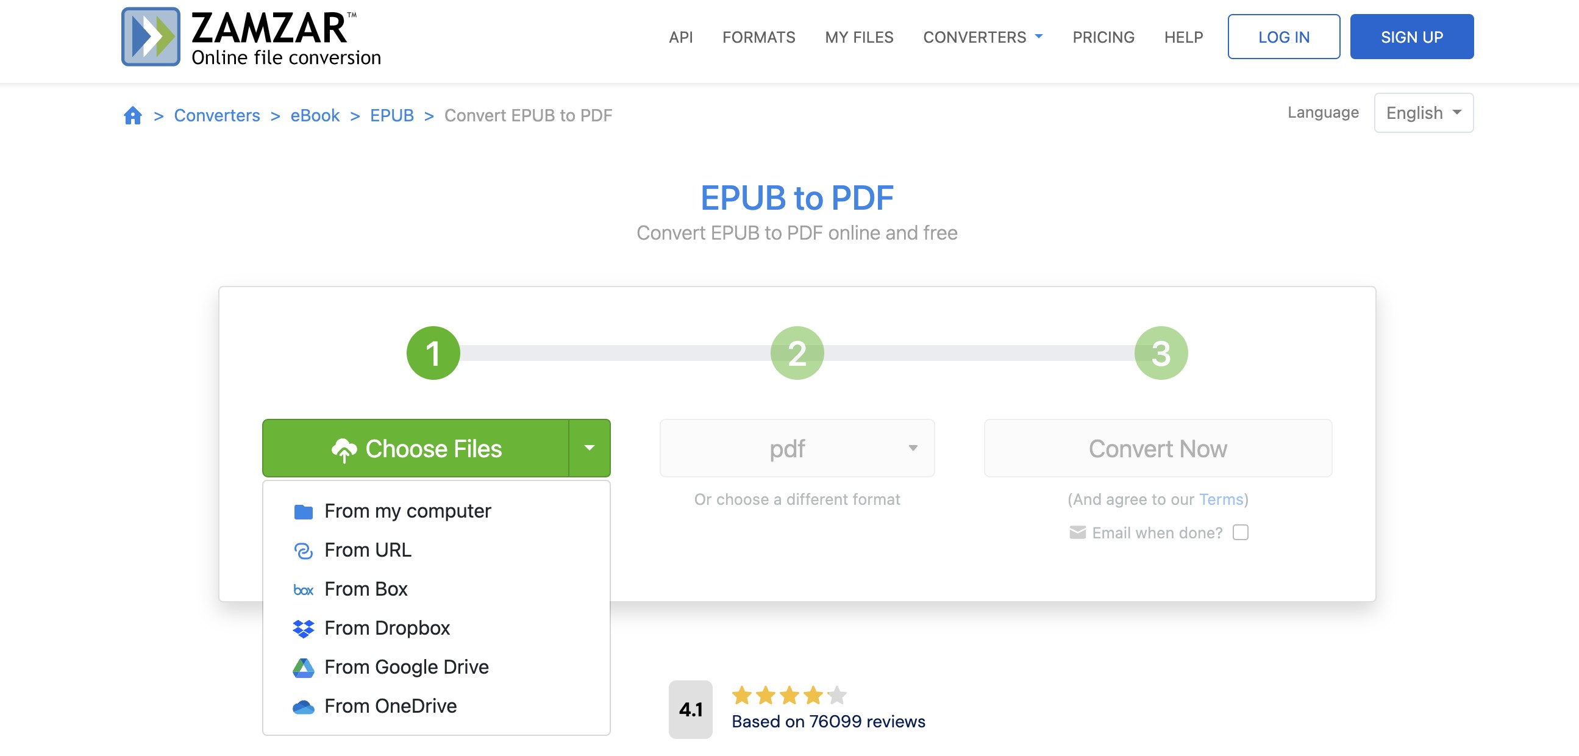Click 'Convert EPUB to PDF online and free' subtitle
Viewport: 1579px width, 756px height.
pyautogui.click(x=797, y=233)
